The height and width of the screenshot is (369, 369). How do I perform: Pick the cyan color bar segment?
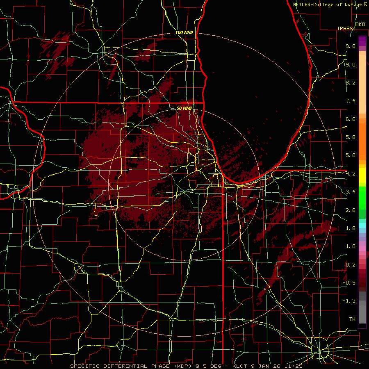pos(362,225)
